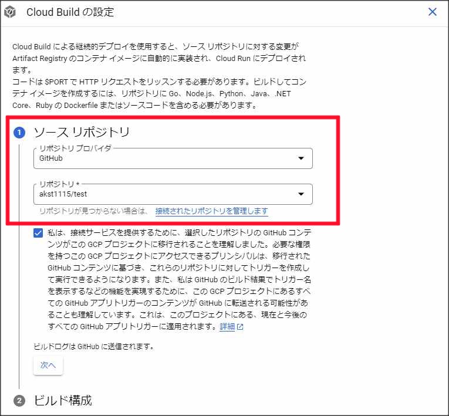The image size is (449, 416).
Task: Click the Cloud Build hexagon logo icon
Action: pyautogui.click(x=10, y=12)
